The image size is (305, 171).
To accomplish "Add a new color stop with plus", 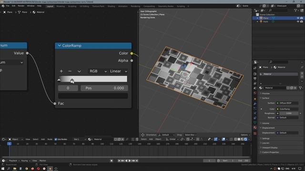I will (61, 71).
